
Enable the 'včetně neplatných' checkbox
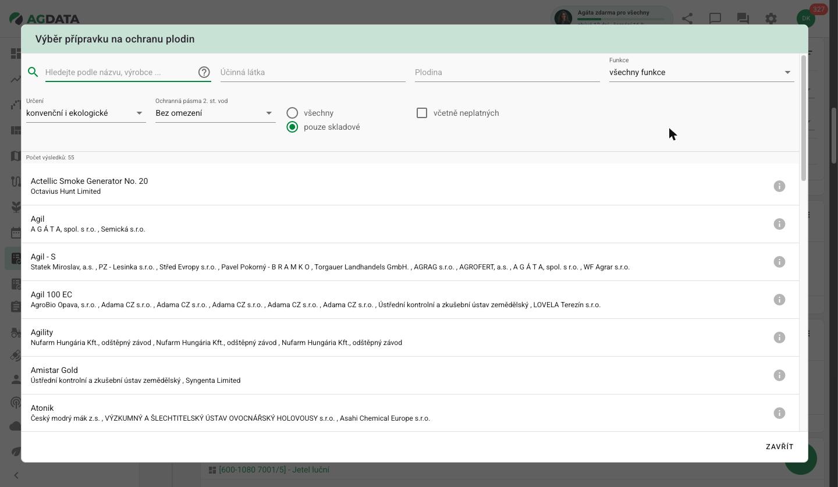[x=422, y=113]
